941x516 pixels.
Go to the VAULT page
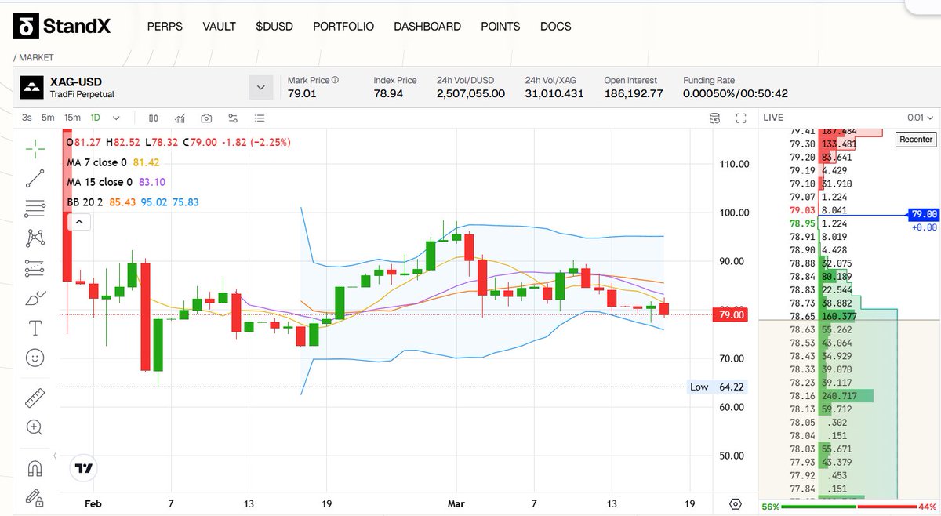(x=219, y=27)
